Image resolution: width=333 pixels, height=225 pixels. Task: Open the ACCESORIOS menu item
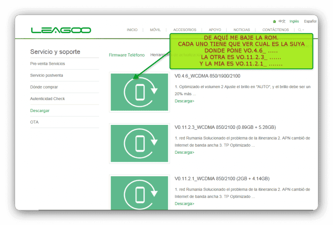tap(185, 30)
